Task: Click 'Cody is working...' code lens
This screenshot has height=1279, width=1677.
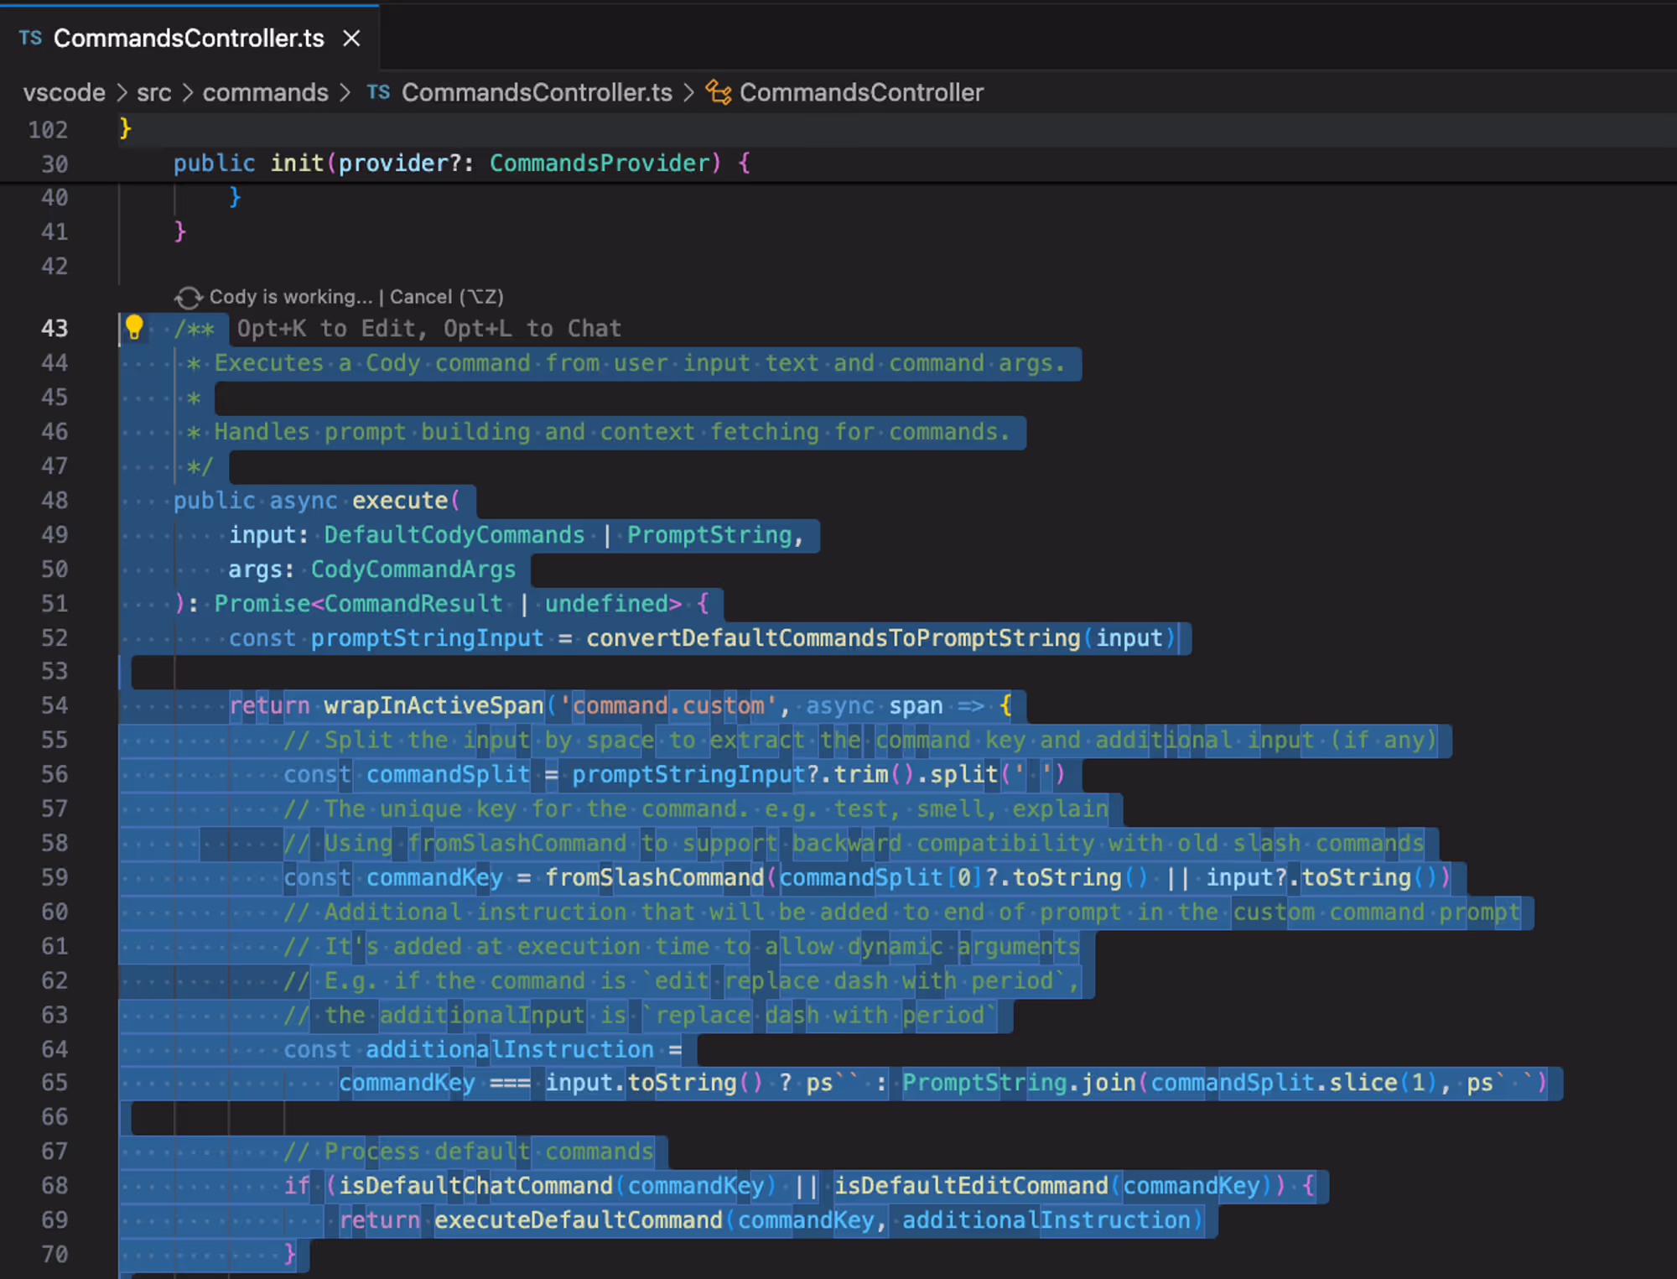Action: [x=291, y=297]
